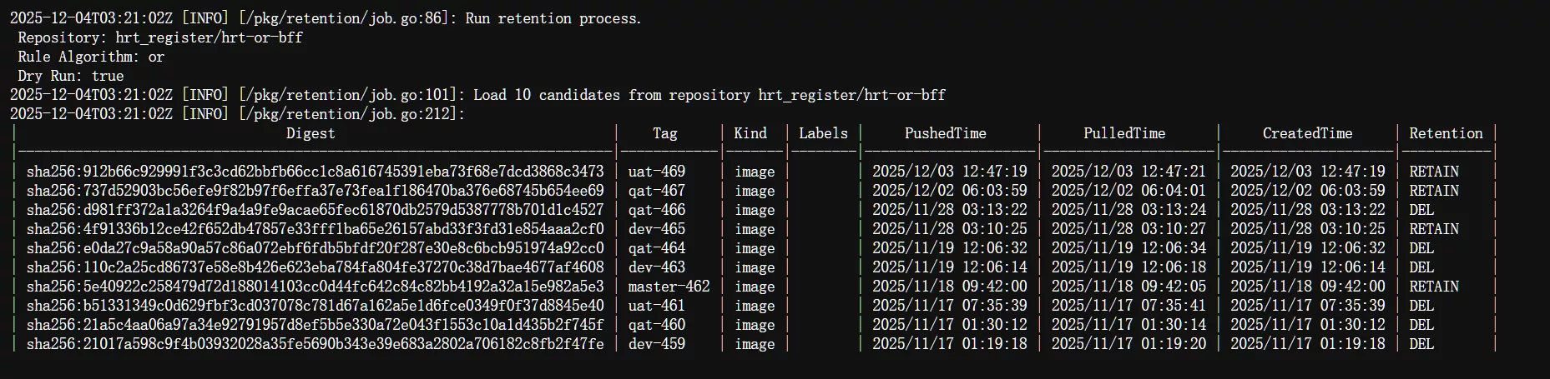This screenshot has width=1550, height=379.
Task: Click the PushedTime column header
Action: click(945, 133)
